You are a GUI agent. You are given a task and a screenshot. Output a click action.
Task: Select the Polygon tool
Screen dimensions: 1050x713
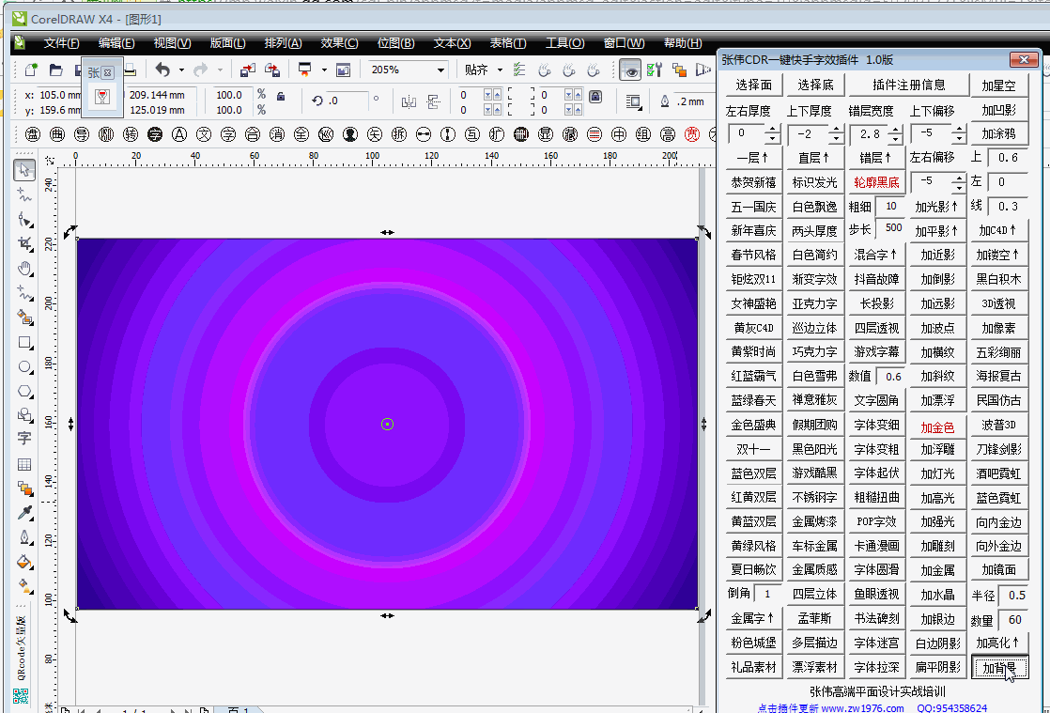[24, 391]
